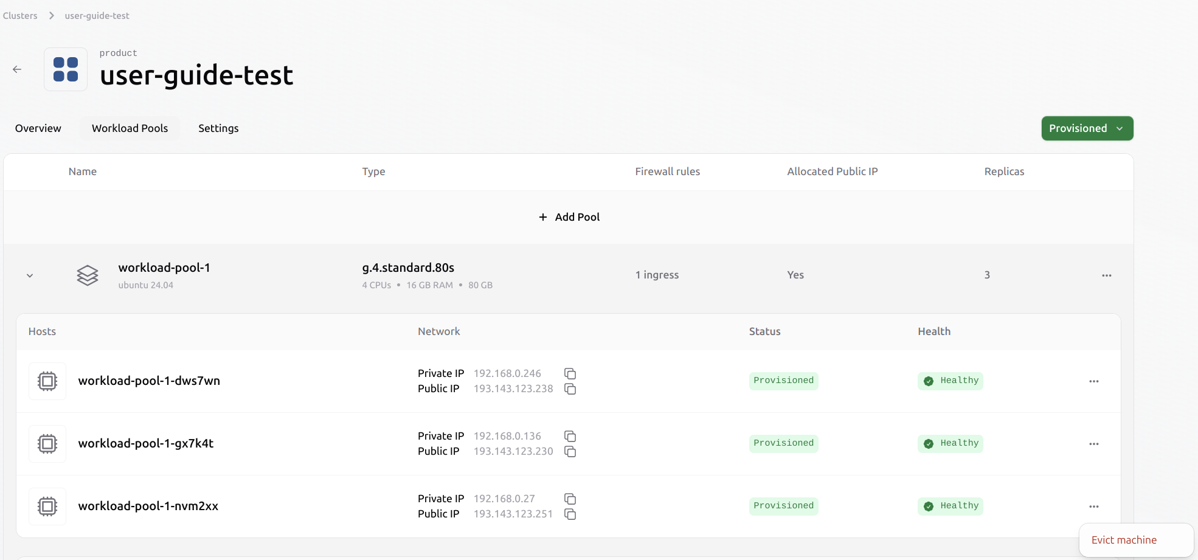Click the chip icon beside workload-pool-1-gx7k4t
The width and height of the screenshot is (1198, 560).
[x=47, y=443]
